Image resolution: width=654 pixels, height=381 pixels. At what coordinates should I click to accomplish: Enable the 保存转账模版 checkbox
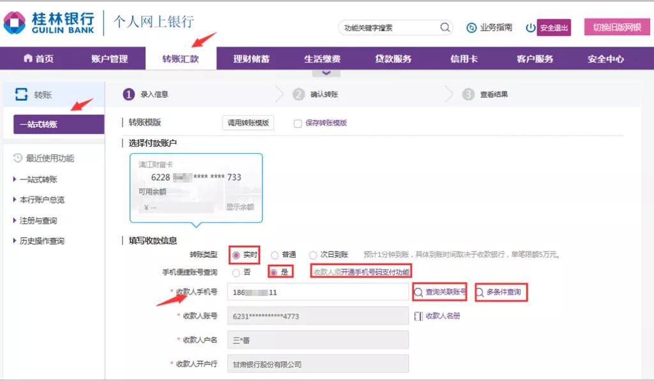pyautogui.click(x=298, y=124)
